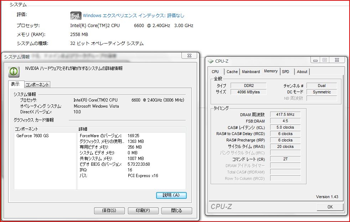Open the About tab in CPU-Z

tap(302, 72)
